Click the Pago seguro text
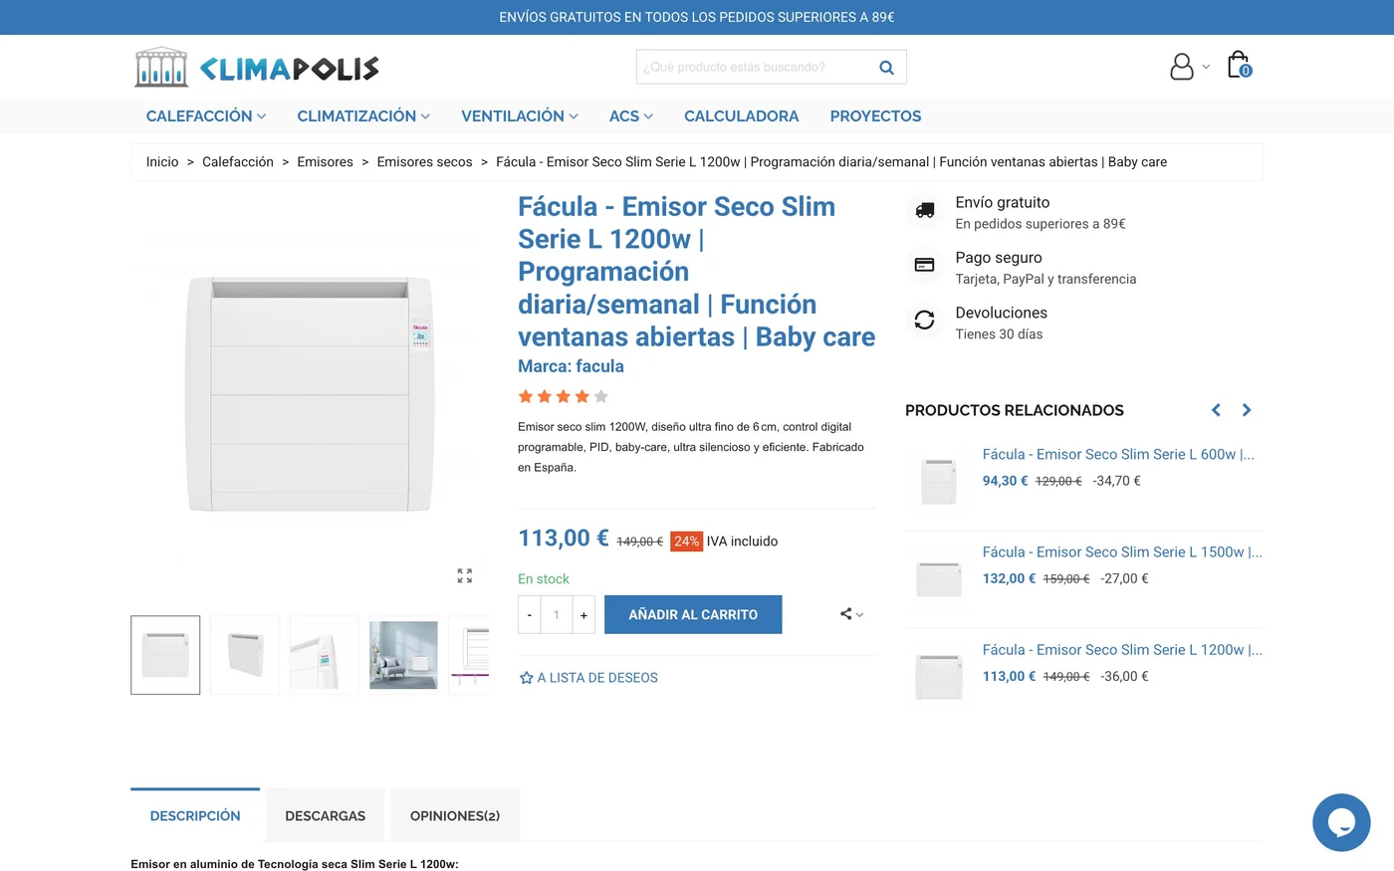 click(x=999, y=258)
